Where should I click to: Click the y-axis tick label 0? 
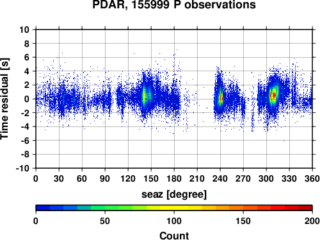pyautogui.click(x=27, y=99)
